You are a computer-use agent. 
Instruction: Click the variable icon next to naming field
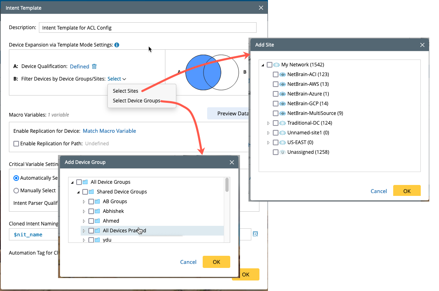point(255,234)
